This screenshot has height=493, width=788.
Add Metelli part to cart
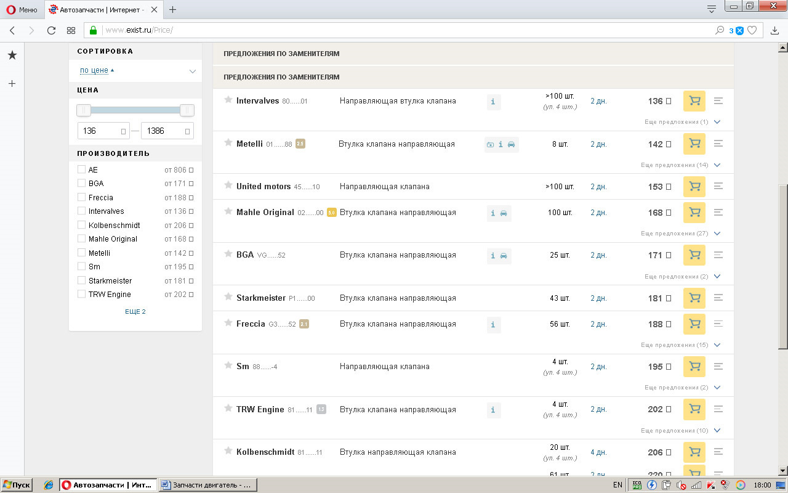[x=694, y=144]
